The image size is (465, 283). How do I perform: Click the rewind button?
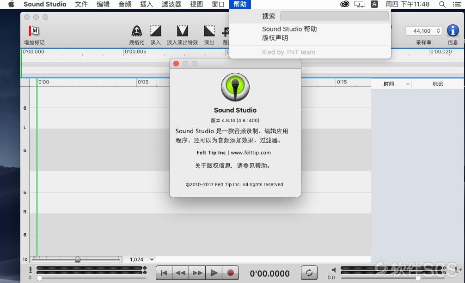pyautogui.click(x=180, y=273)
